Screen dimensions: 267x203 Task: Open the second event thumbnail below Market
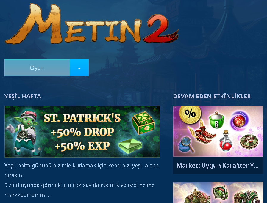[218, 193]
